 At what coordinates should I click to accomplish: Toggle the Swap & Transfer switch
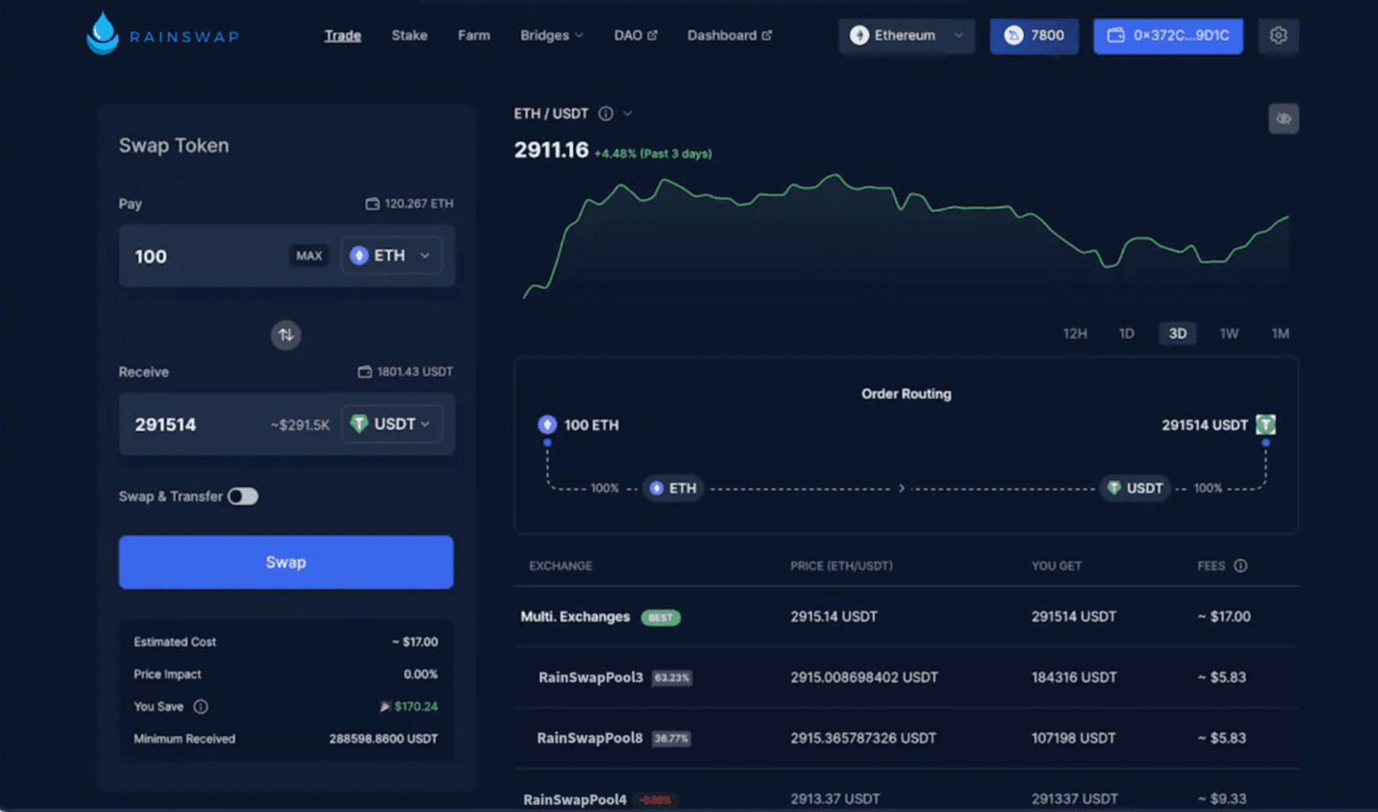tap(242, 497)
